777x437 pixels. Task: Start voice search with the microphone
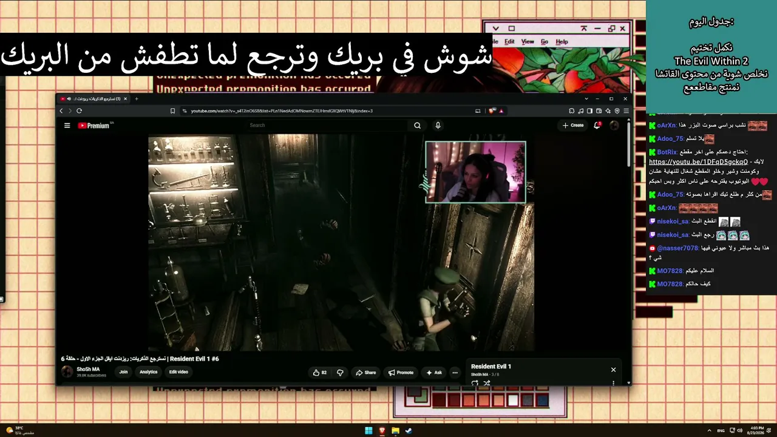click(438, 126)
